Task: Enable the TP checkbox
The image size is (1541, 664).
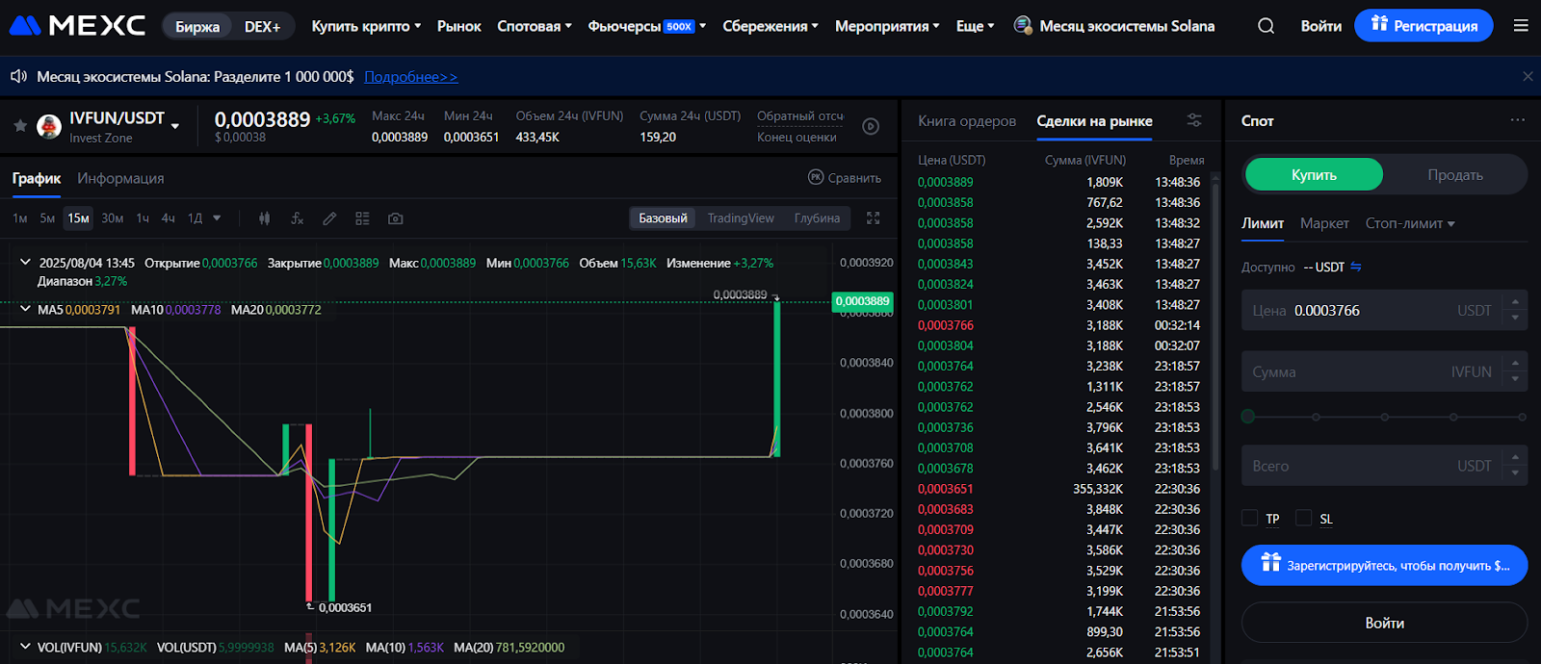Action: [1250, 518]
